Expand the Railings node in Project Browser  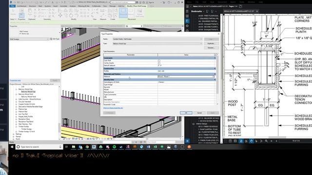click(14, 134)
